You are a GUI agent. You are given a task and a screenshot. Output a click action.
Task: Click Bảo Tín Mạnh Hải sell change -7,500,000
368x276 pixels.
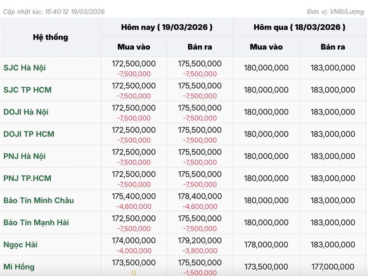click(200, 229)
